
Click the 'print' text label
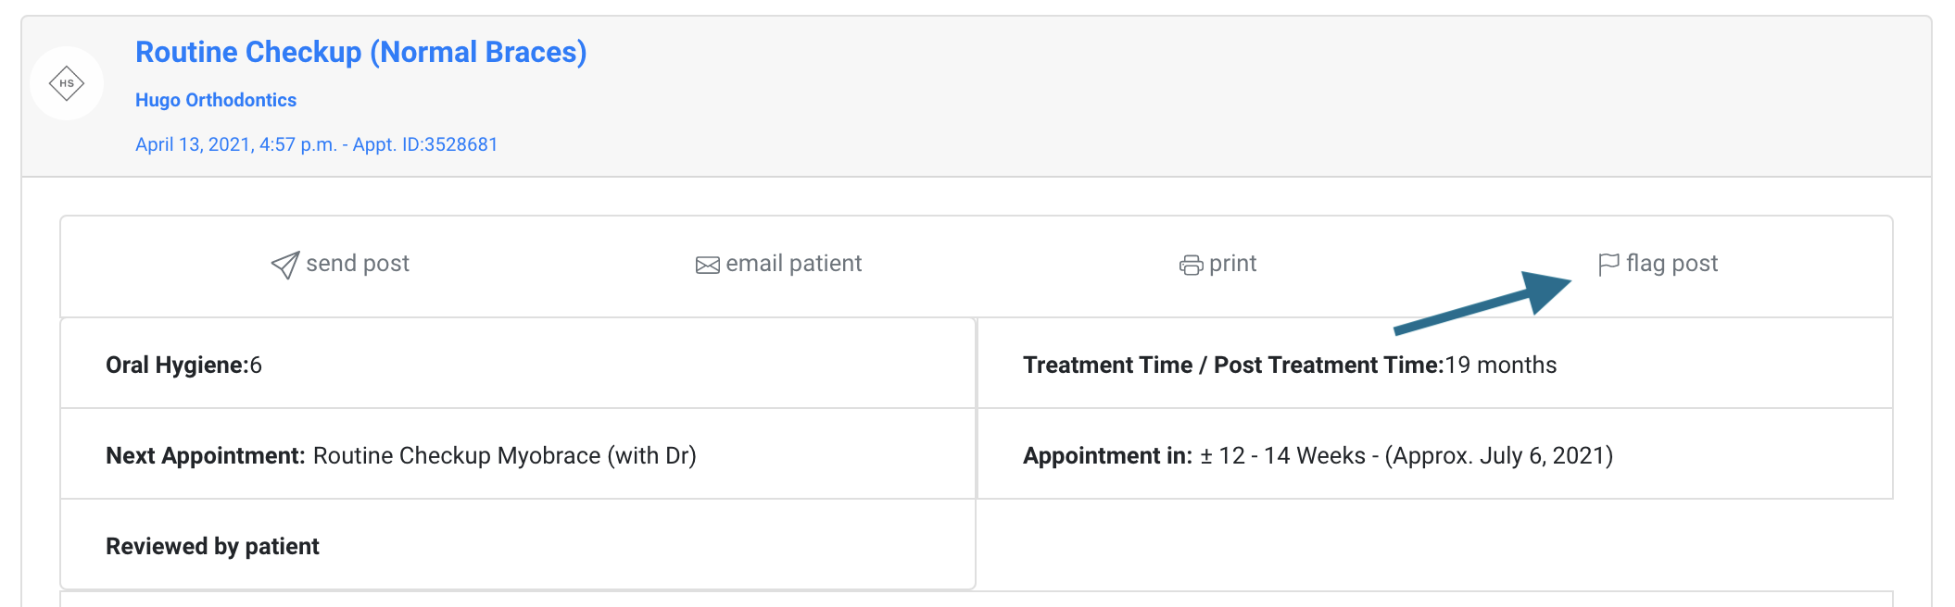click(1232, 264)
